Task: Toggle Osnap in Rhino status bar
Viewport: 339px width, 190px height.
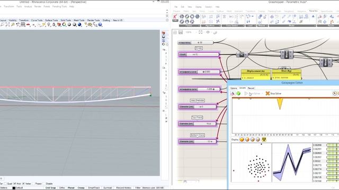Action: coord(81,188)
